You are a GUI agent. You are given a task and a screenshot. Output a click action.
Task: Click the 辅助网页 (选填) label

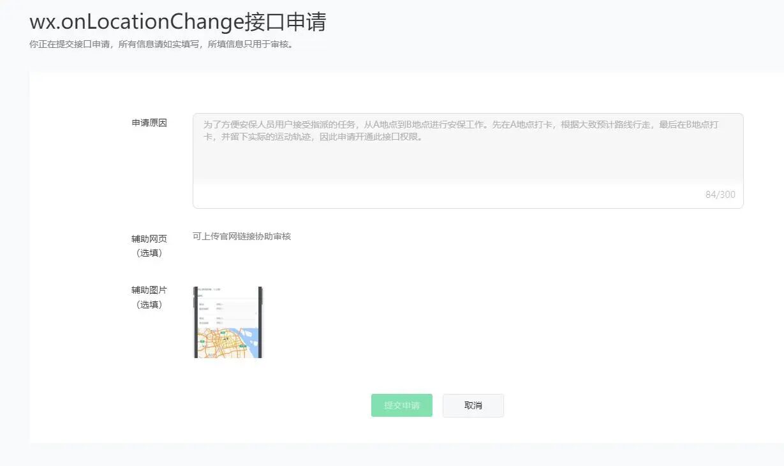tap(148, 245)
